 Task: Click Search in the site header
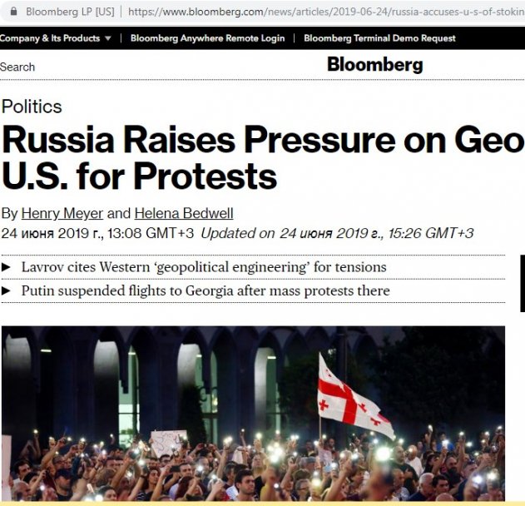18,67
